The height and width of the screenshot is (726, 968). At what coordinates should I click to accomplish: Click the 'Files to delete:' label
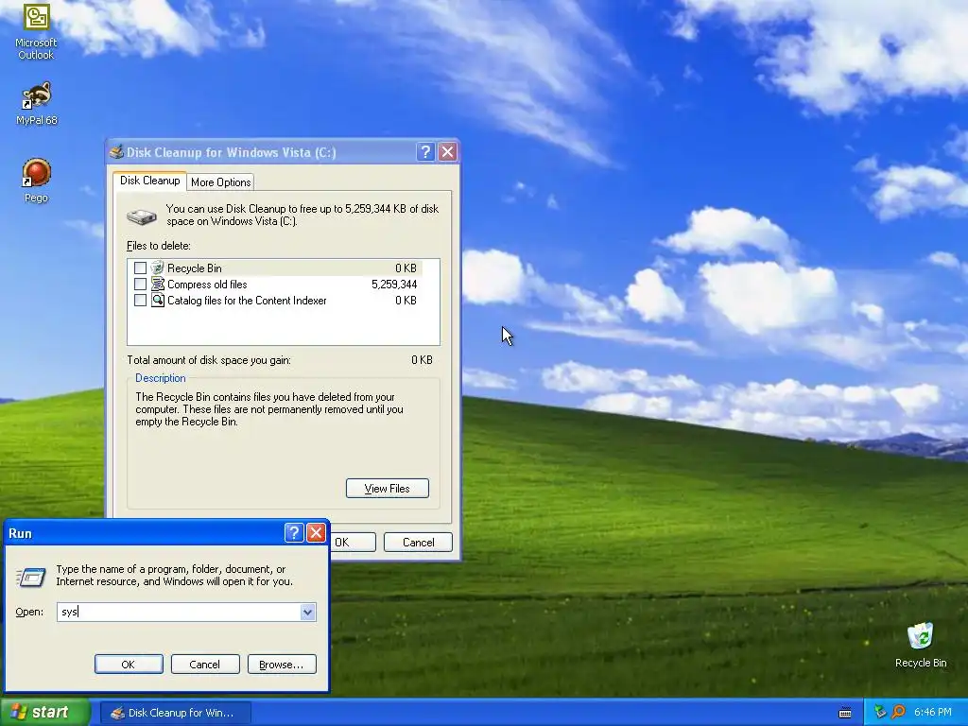point(158,246)
